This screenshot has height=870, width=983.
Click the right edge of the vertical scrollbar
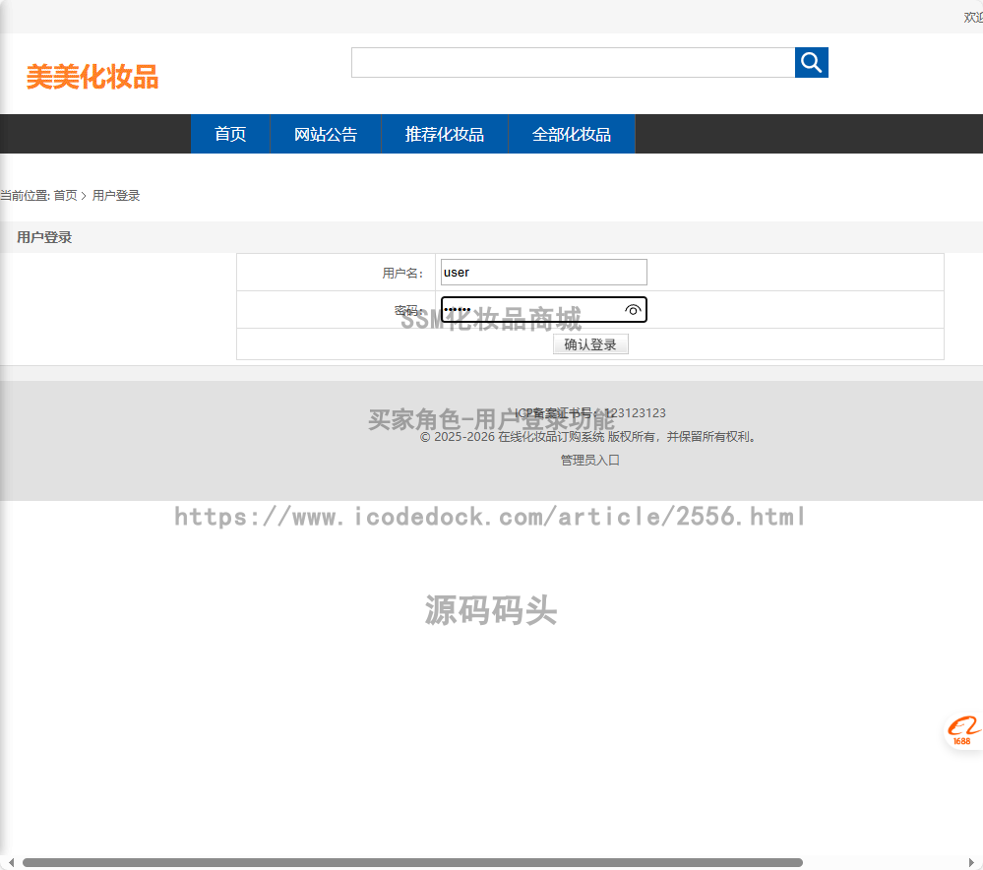click(x=977, y=433)
